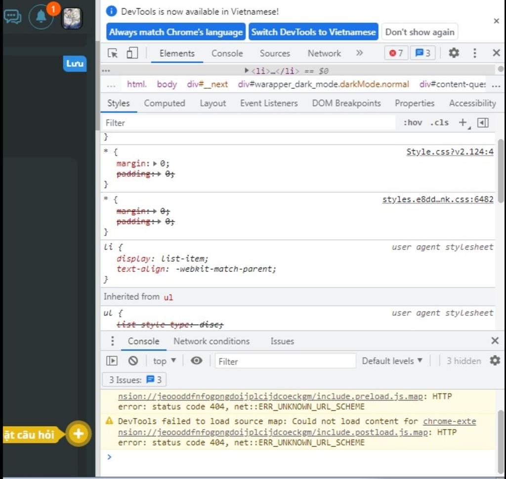Open console settings gear icon

pyautogui.click(x=495, y=361)
